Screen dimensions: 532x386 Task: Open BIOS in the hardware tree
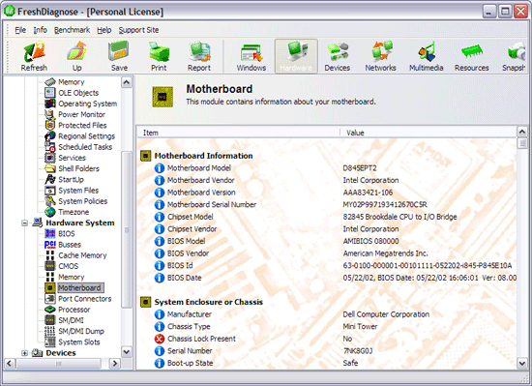point(67,234)
